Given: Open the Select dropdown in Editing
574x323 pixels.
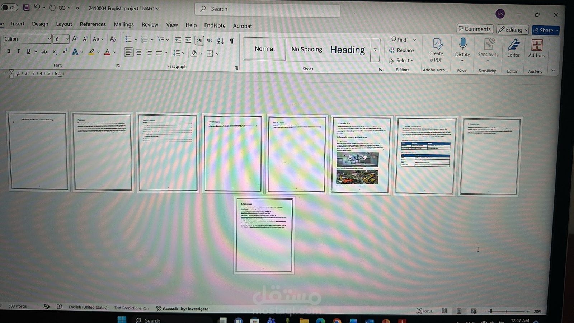Looking at the screenshot, I should click(401, 60).
